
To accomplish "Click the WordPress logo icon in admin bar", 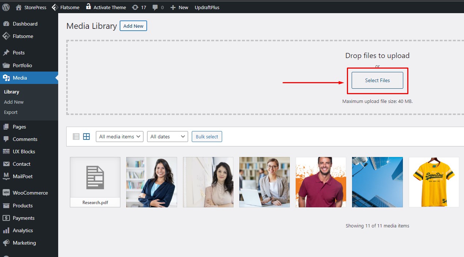I will point(6,7).
